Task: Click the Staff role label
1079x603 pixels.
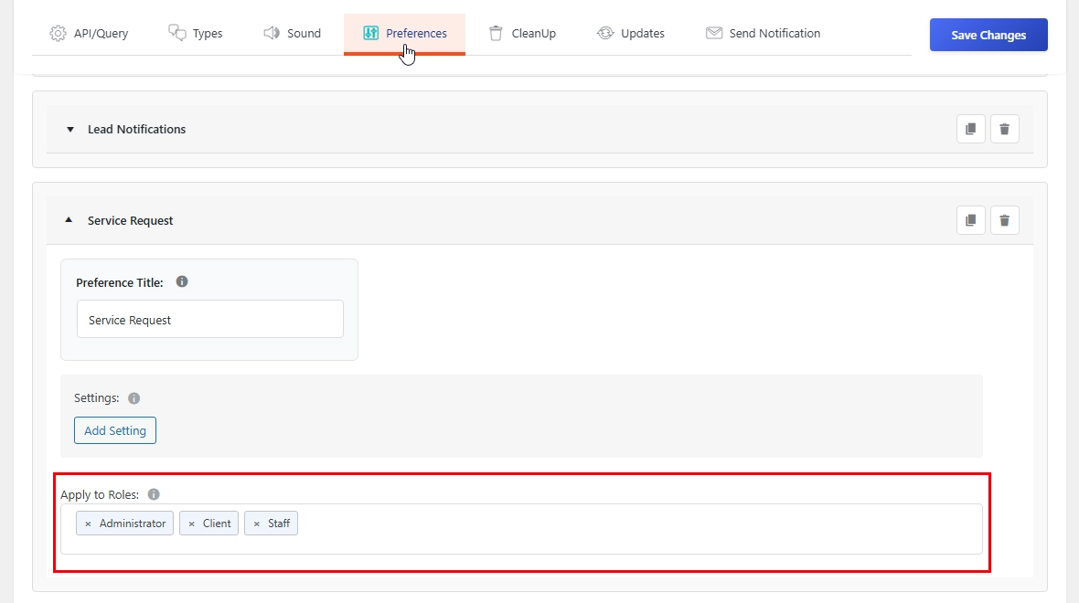Action: point(279,524)
